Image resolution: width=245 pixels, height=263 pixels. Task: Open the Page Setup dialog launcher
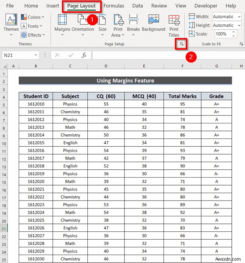click(x=182, y=44)
